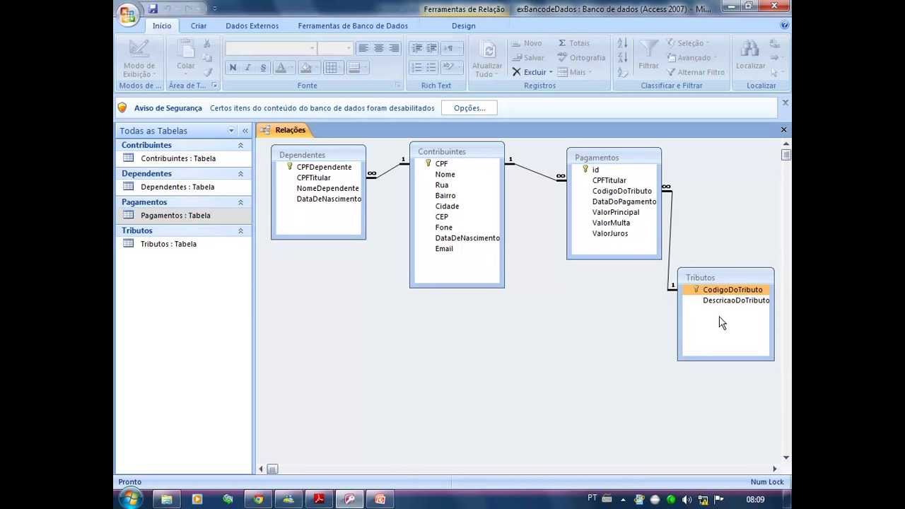905x509 pixels.
Task: Click the font color A swatch
Action: coord(280,68)
